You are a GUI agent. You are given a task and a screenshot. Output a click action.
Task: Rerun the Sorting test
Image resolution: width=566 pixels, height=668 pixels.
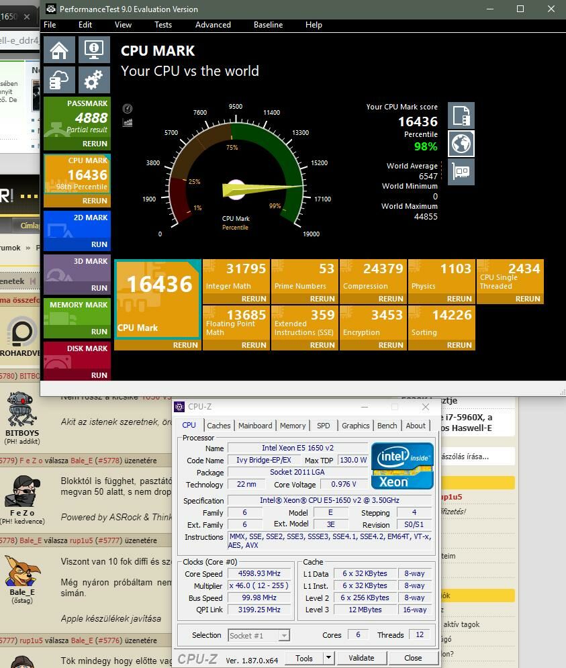pyautogui.click(x=459, y=345)
